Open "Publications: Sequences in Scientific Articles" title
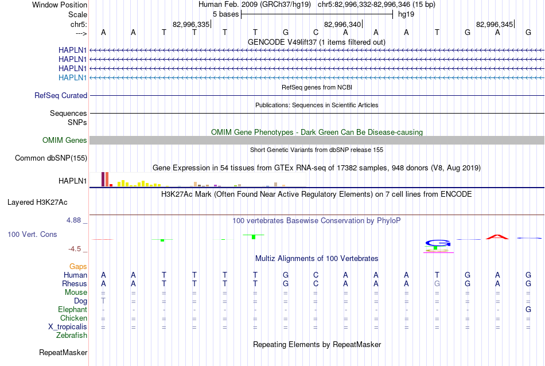545x366 pixels. (x=317, y=105)
